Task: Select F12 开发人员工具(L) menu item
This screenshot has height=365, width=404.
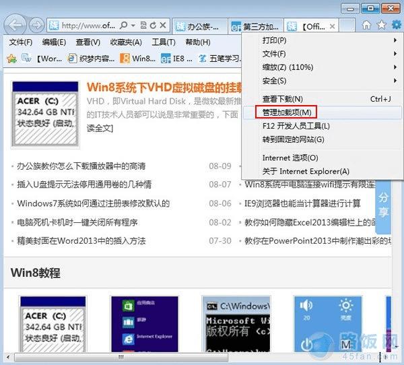Action: pos(323,126)
